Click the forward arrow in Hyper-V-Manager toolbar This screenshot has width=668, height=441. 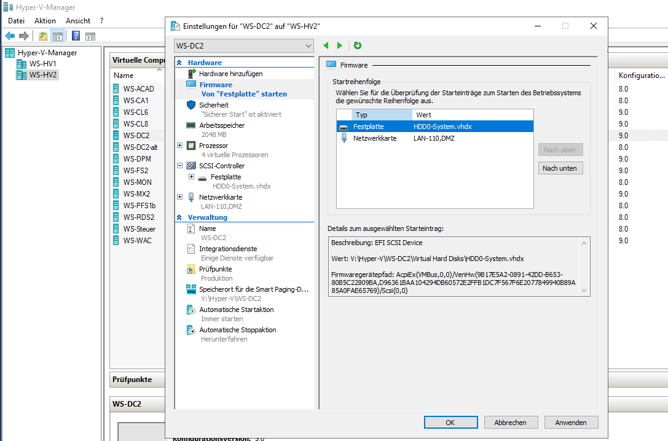click(x=24, y=36)
